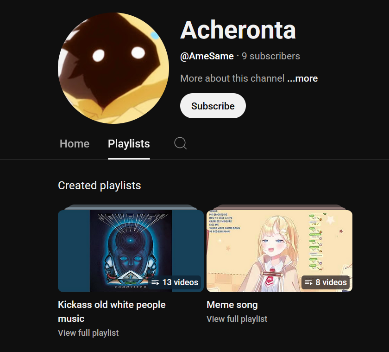Select the 8 videos badge overlay
Screen dimensions: 389x352
tap(326, 282)
